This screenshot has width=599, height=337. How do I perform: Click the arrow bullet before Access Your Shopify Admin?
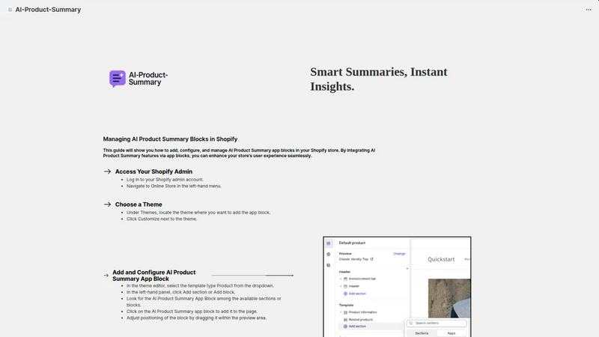pyautogui.click(x=107, y=171)
